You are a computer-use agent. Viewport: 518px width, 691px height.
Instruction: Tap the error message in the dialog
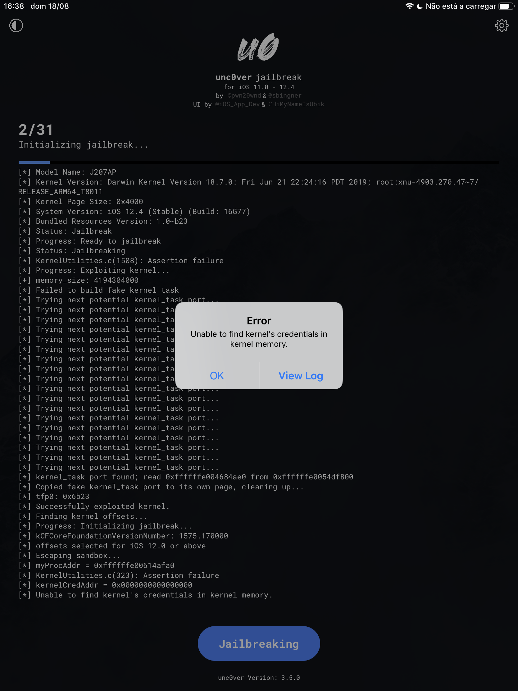pos(259,339)
